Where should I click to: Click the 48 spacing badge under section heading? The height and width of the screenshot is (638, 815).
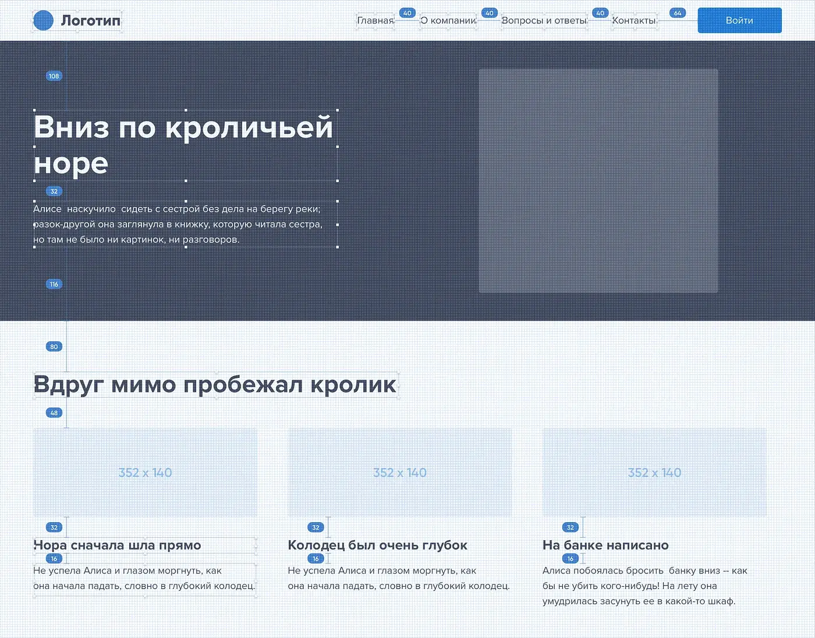(x=54, y=413)
